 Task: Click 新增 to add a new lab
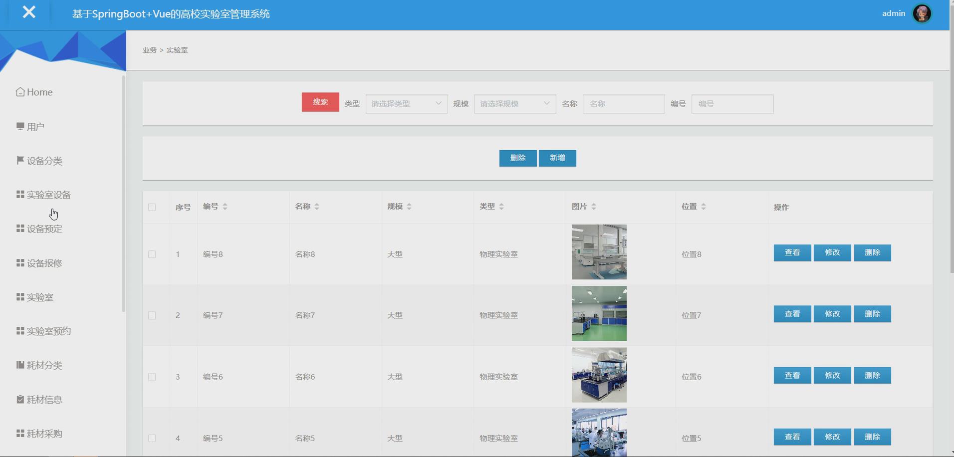pyautogui.click(x=557, y=158)
